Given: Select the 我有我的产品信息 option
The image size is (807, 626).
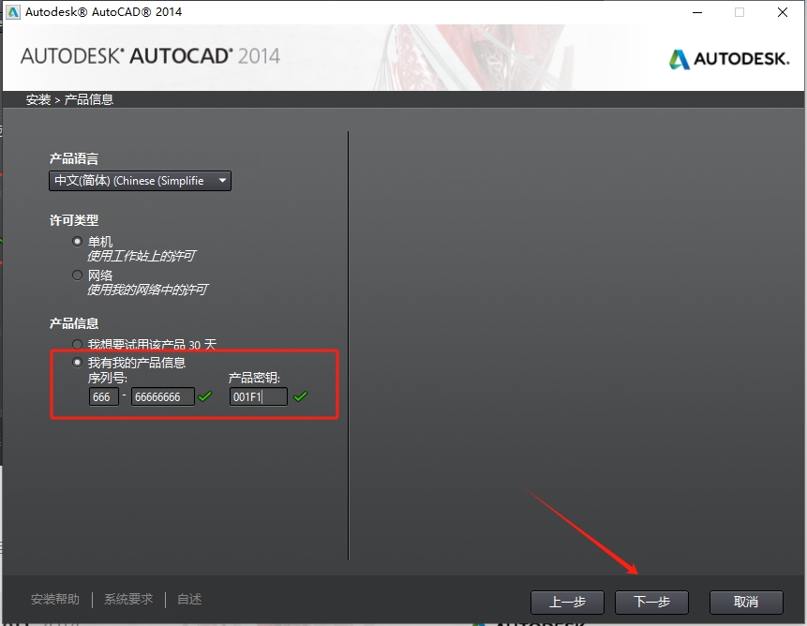Looking at the screenshot, I should (x=77, y=362).
